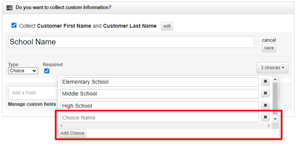This screenshot has width=296, height=146.
Task: Click the horizontal scrollbar left arrow
Action: 61,126
